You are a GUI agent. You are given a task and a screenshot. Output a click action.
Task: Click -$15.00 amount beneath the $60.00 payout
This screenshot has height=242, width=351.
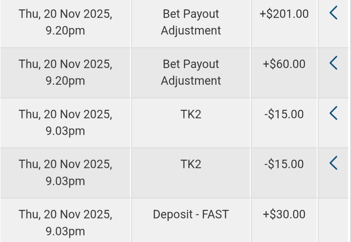284,114
